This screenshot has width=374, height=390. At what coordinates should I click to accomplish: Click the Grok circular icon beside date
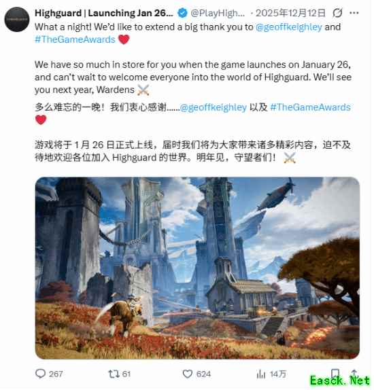pos(337,13)
